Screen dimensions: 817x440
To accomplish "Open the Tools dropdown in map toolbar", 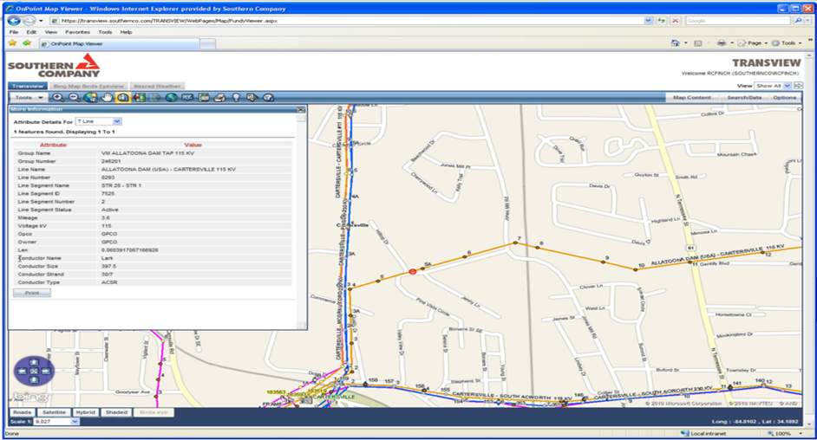I will (x=29, y=97).
